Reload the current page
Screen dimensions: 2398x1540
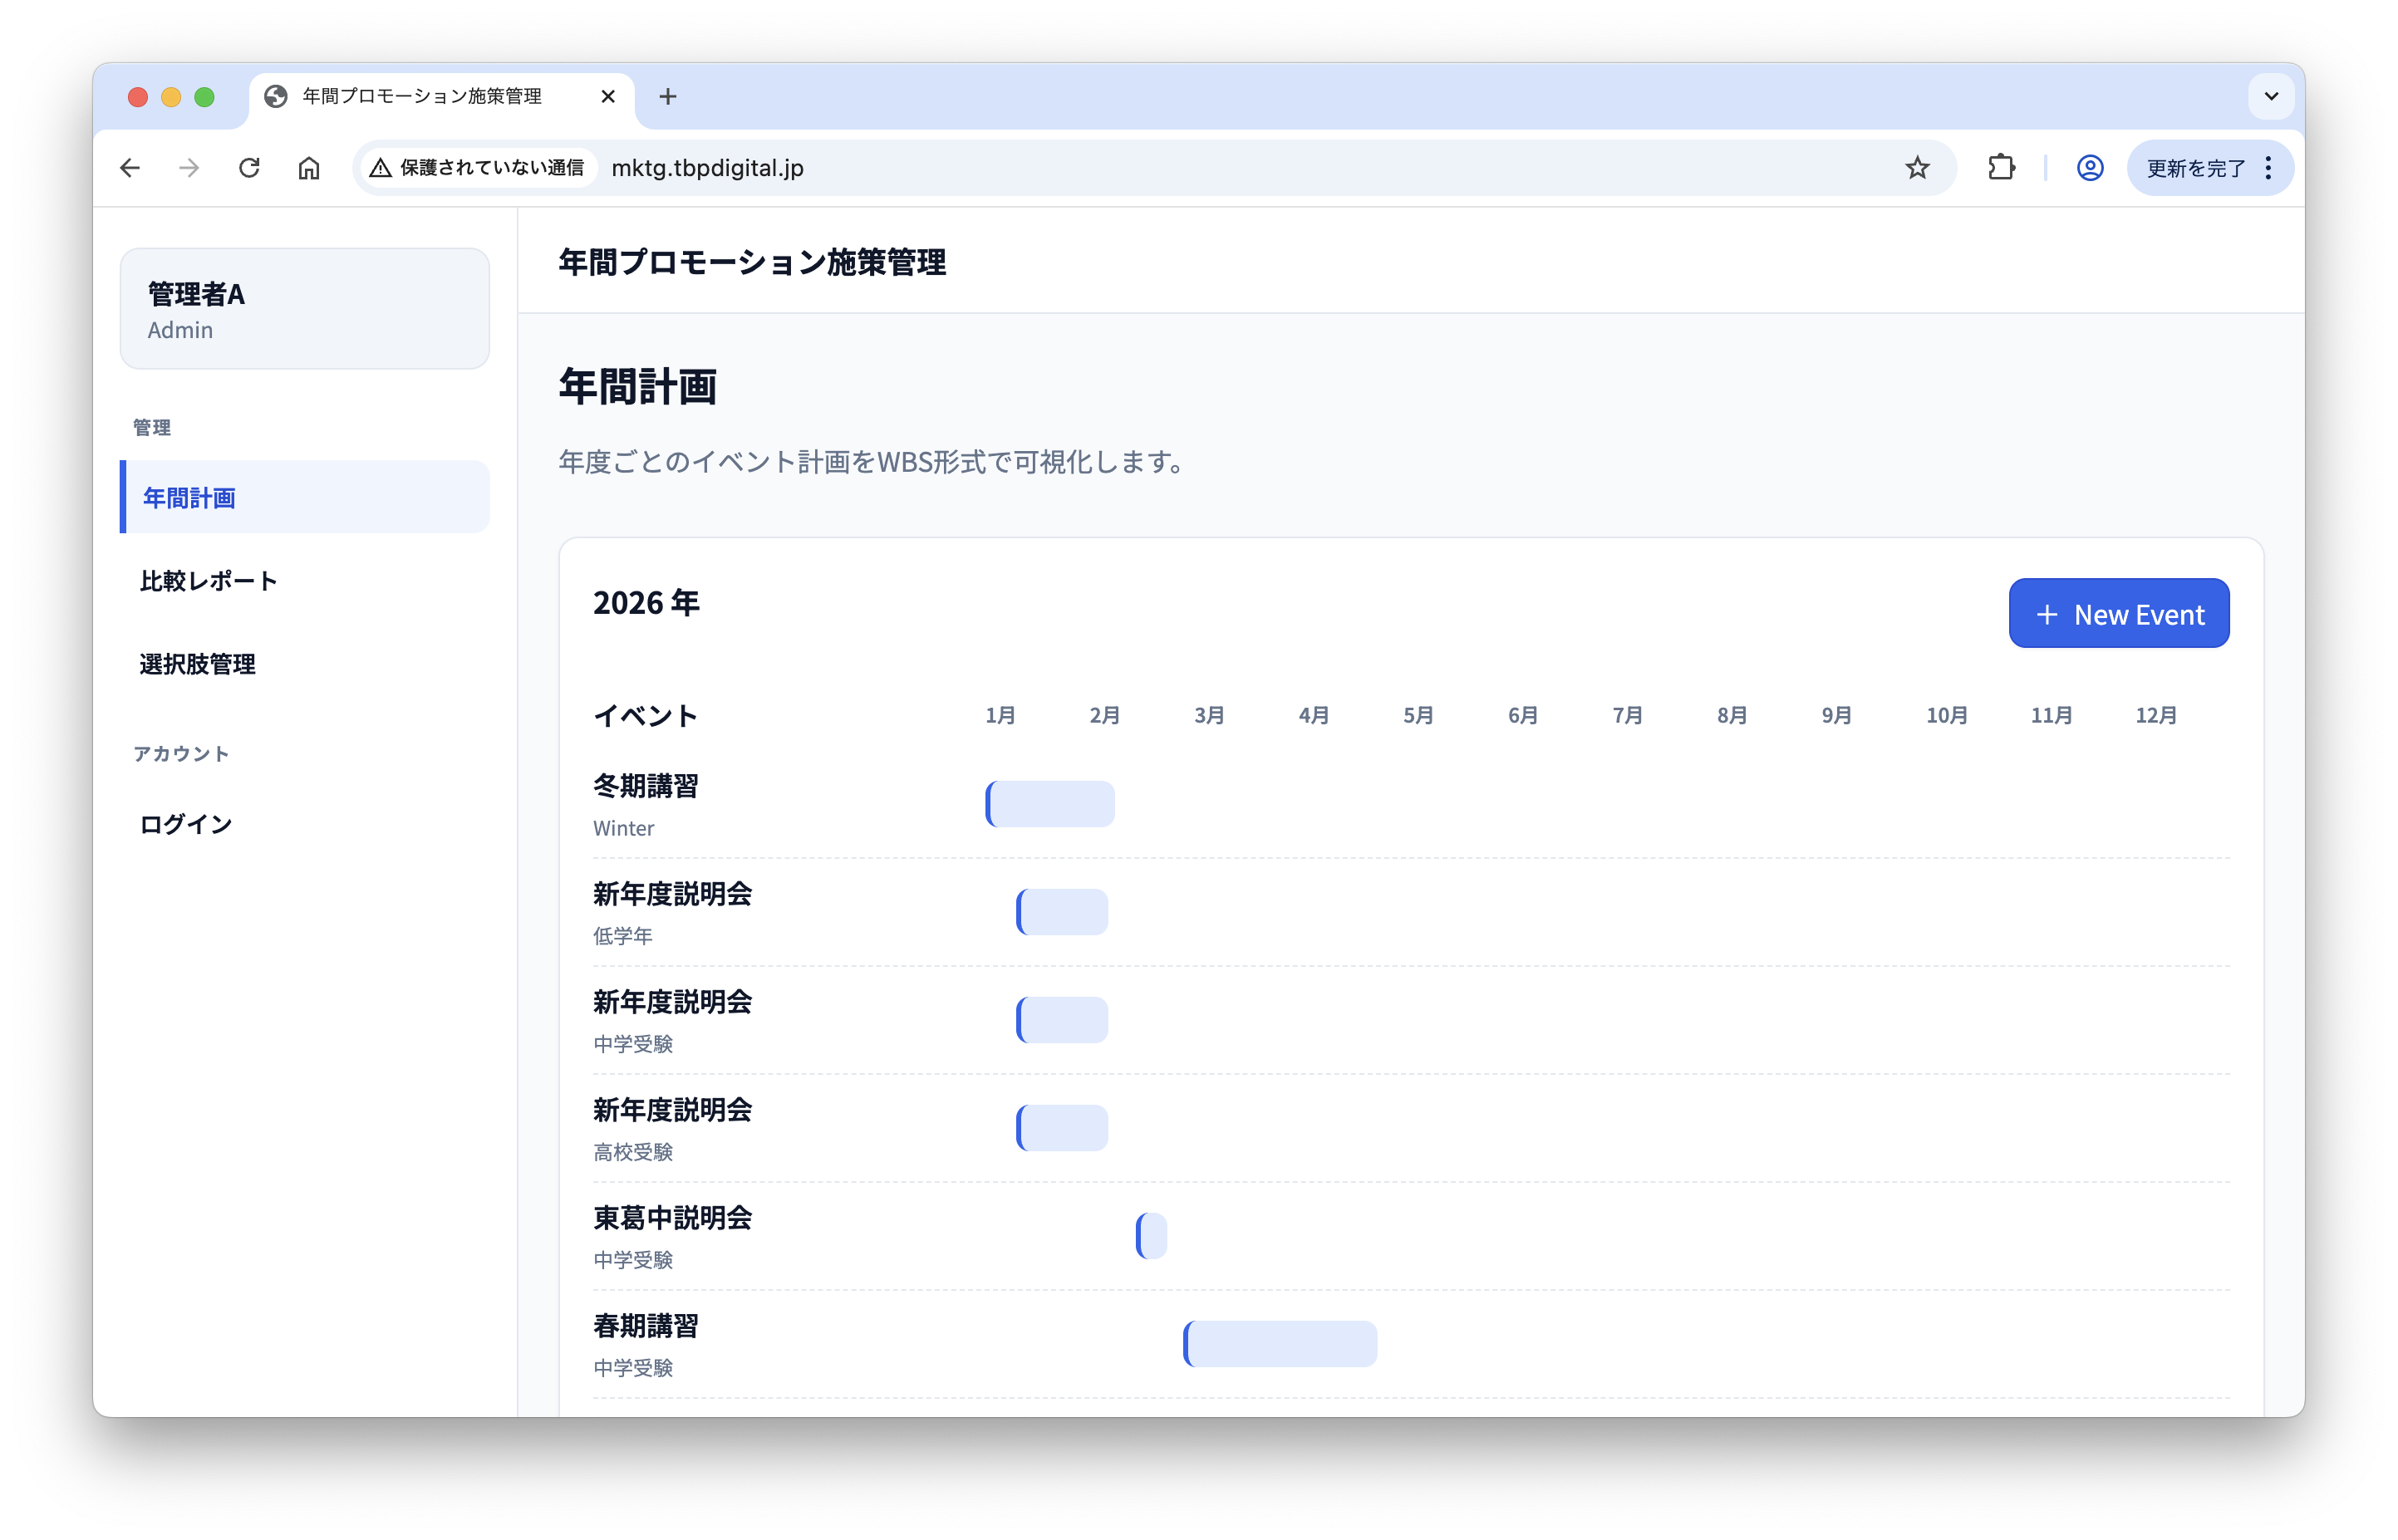point(249,168)
